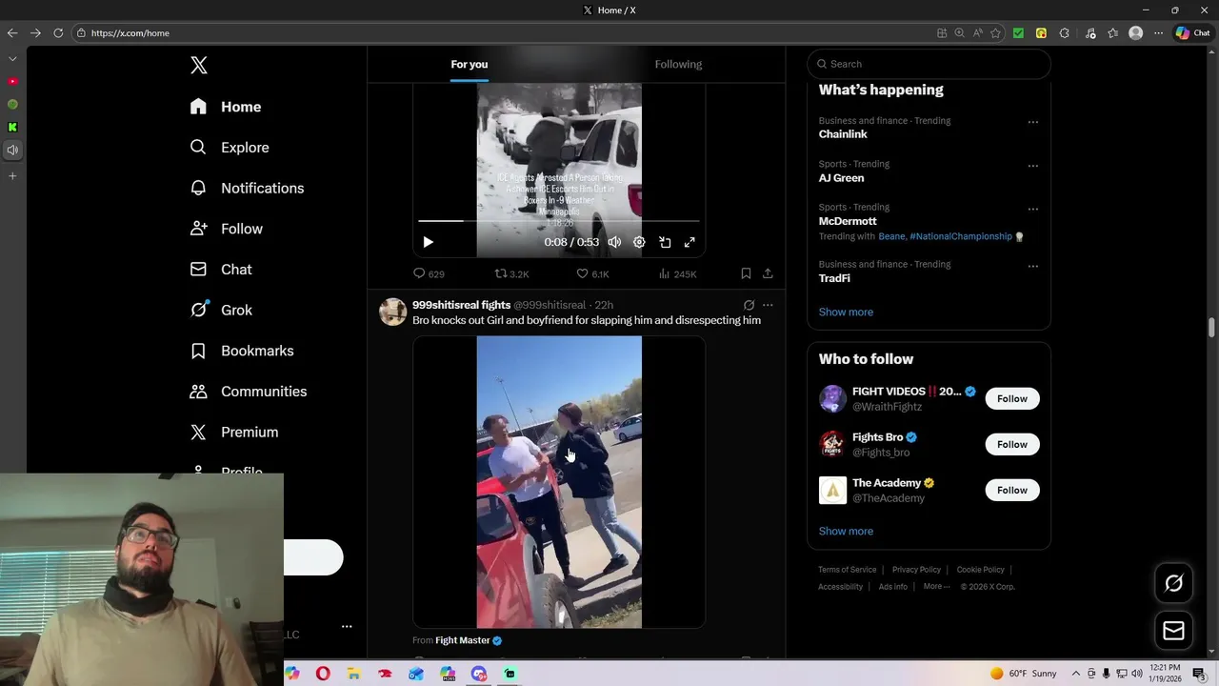Open Chat in the sidebar
The height and width of the screenshot is (686, 1219).
221,270
